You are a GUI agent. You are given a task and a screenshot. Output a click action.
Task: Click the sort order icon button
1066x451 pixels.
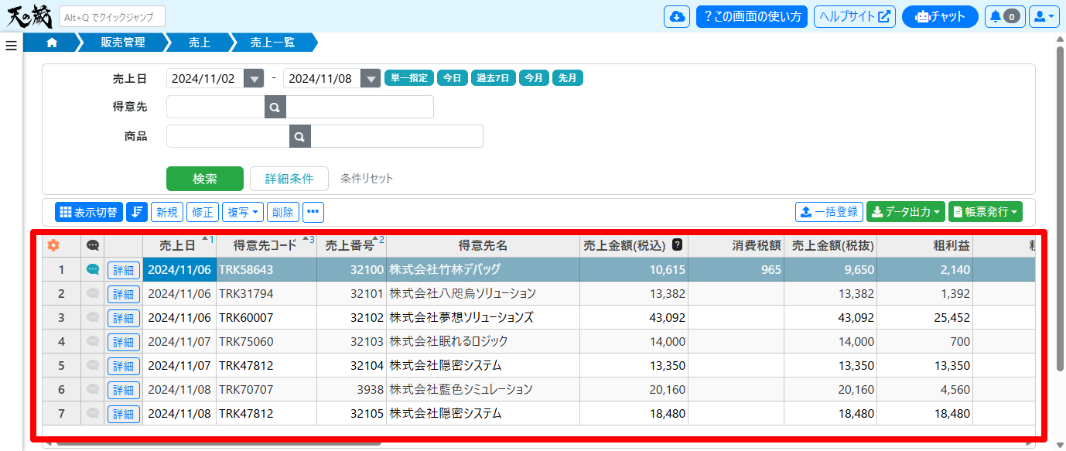137,212
